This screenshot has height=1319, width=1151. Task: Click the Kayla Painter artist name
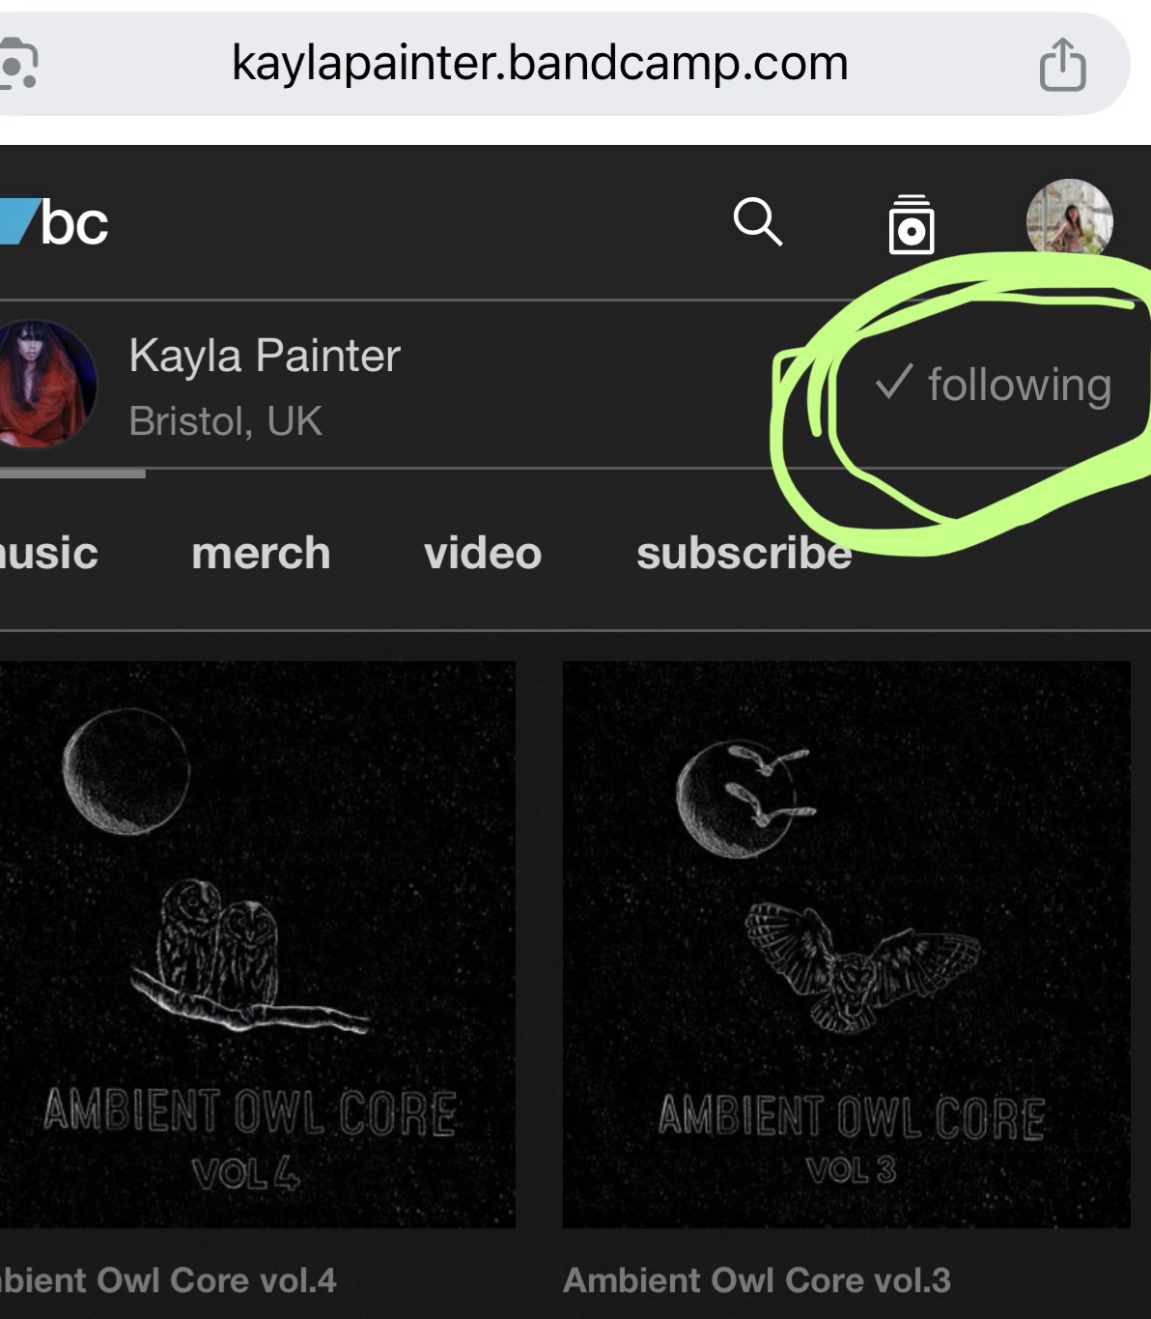click(265, 356)
